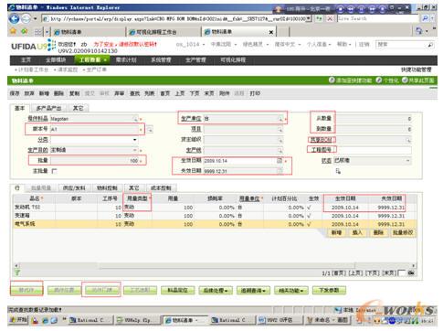Toggle 生效 checkmark in 电气系统 row
The image size is (443, 331).
click(x=309, y=224)
